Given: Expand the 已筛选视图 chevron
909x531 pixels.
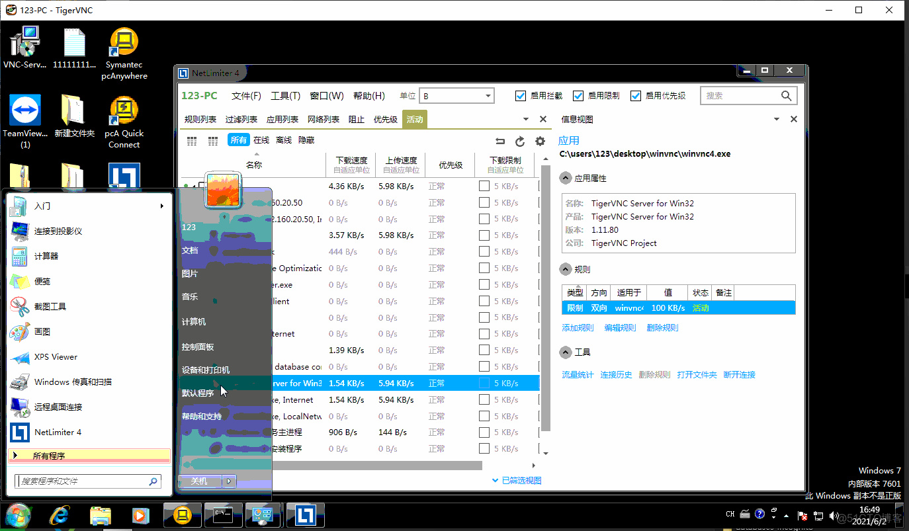Looking at the screenshot, I should 496,481.
